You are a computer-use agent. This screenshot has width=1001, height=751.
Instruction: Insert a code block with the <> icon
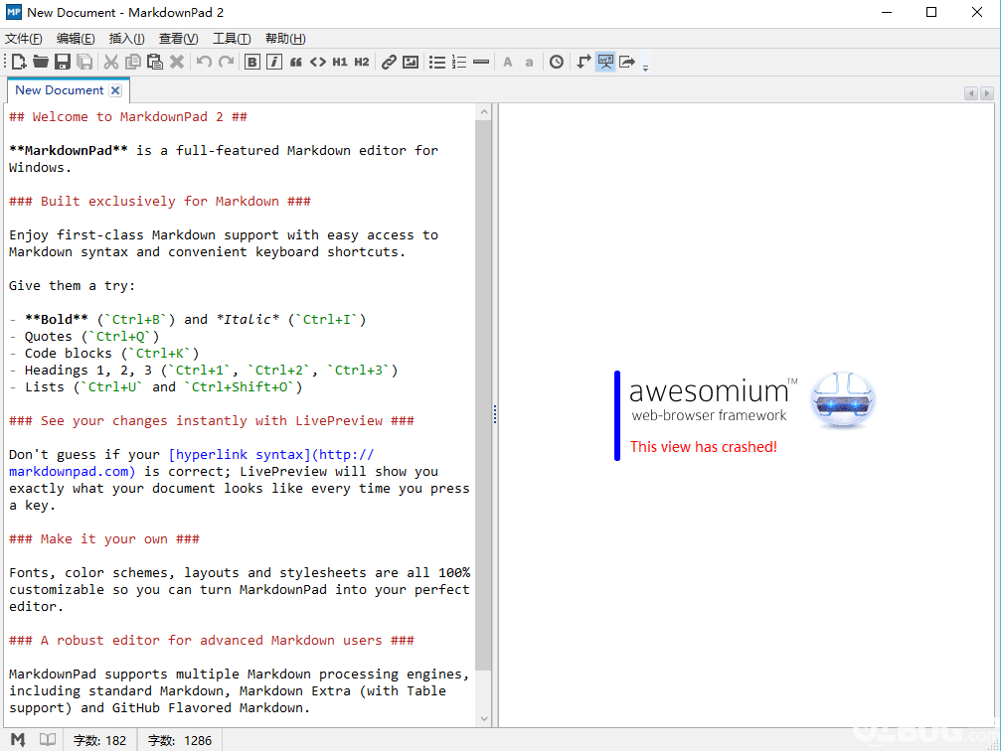(318, 62)
